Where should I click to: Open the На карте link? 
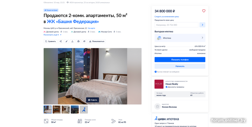pos(91,28)
